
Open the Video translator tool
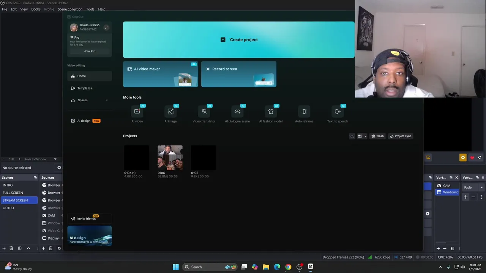tap(204, 114)
